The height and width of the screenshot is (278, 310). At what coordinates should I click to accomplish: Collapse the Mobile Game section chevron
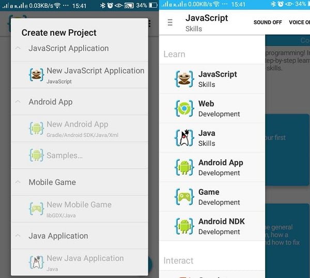18,182
